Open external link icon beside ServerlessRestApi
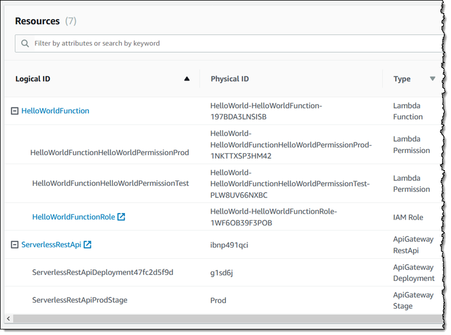 pyautogui.click(x=87, y=244)
